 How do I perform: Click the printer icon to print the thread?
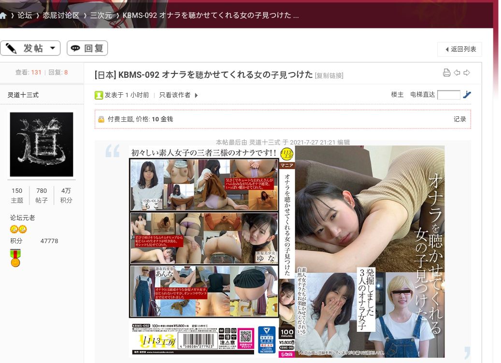446,73
